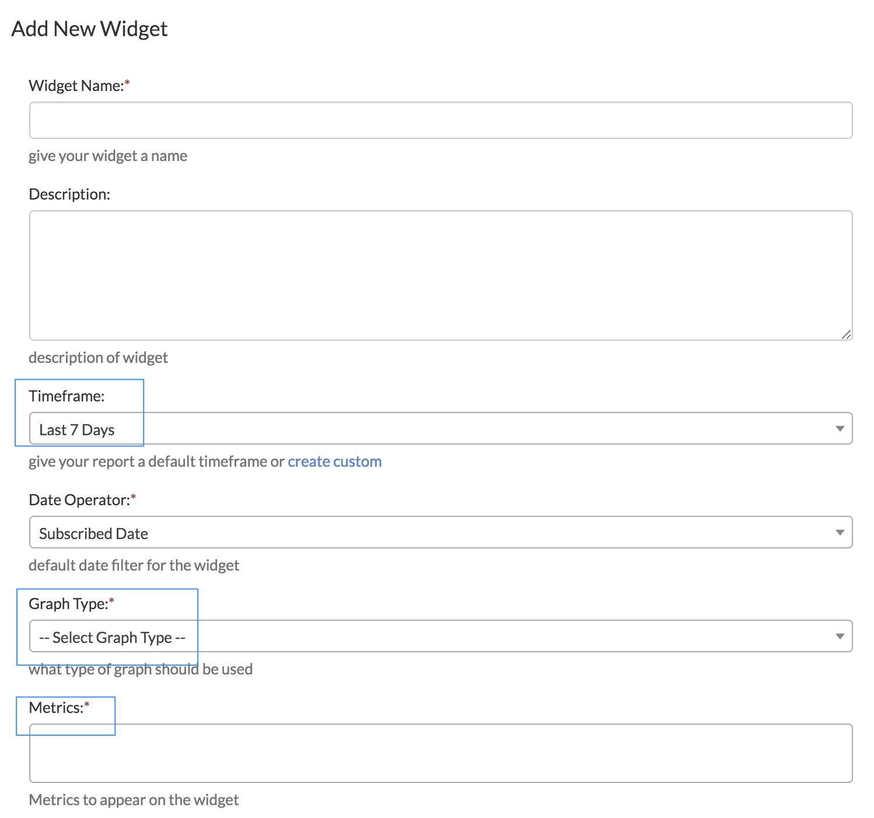Click the 'Timeframe:' label
The image size is (874, 818).
pos(67,396)
